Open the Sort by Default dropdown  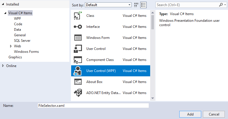pos(108,5)
